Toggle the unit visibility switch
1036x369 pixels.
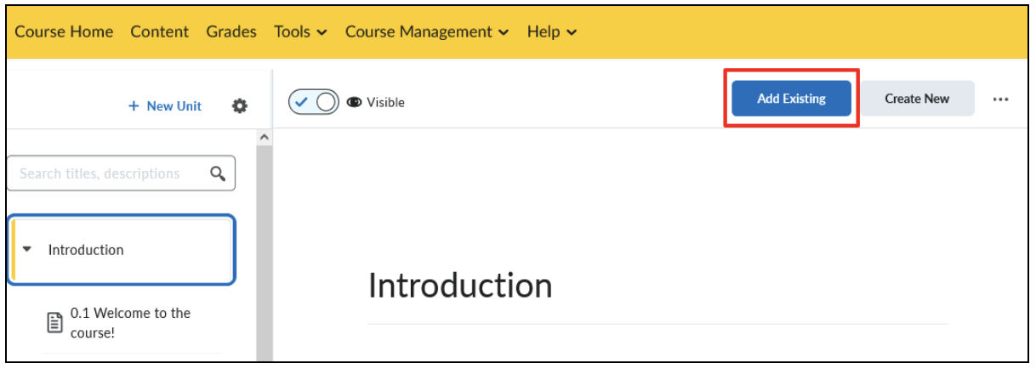(313, 102)
